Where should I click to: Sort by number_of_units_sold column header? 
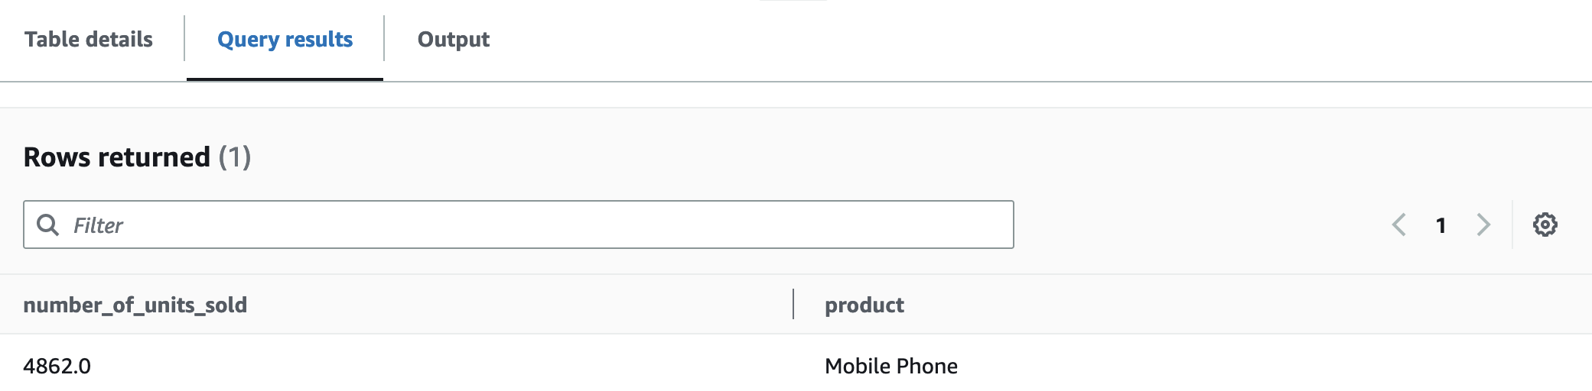pos(135,305)
